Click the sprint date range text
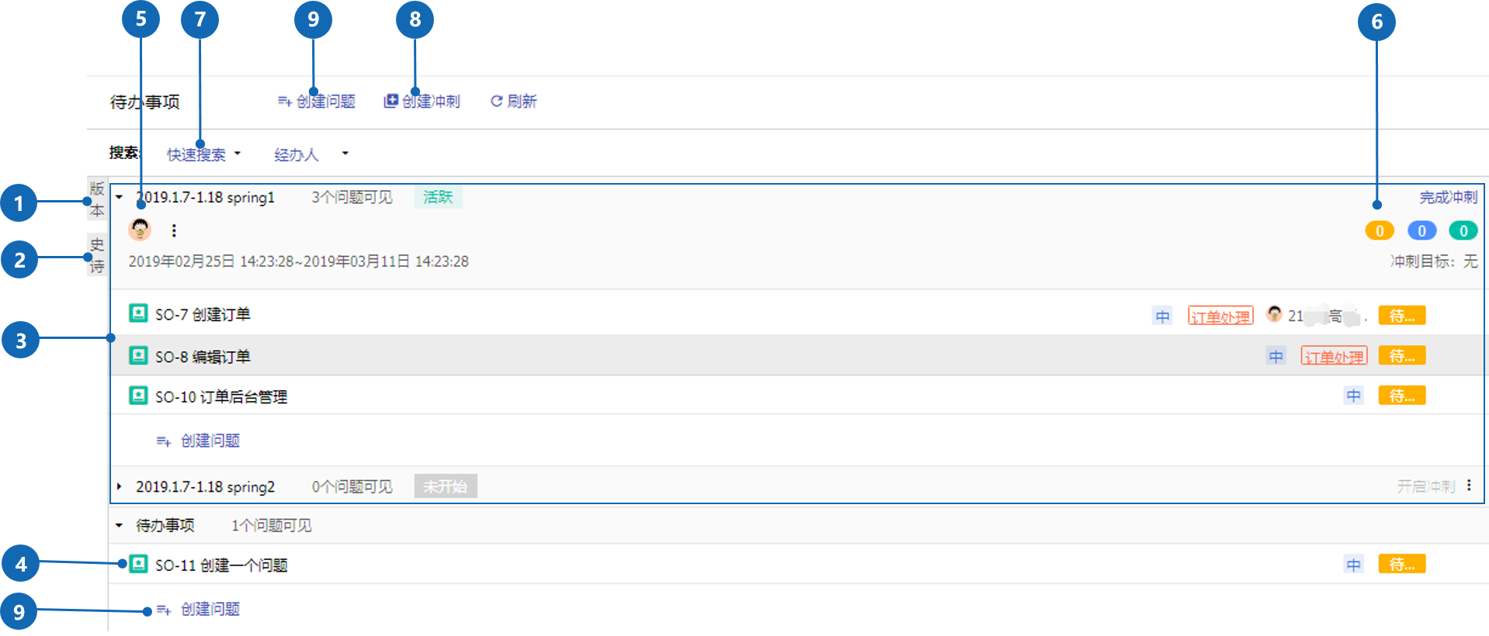The width and height of the screenshot is (1489, 636). 298,261
